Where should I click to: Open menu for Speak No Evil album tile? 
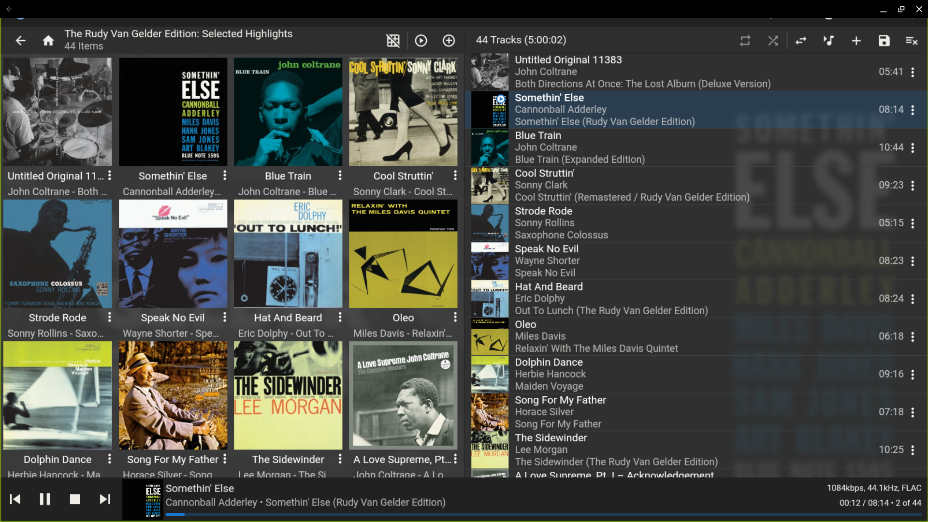pyautogui.click(x=225, y=318)
